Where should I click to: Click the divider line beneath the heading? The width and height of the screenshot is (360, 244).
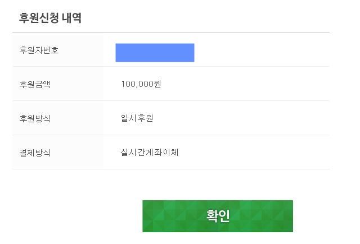[x=171, y=33]
